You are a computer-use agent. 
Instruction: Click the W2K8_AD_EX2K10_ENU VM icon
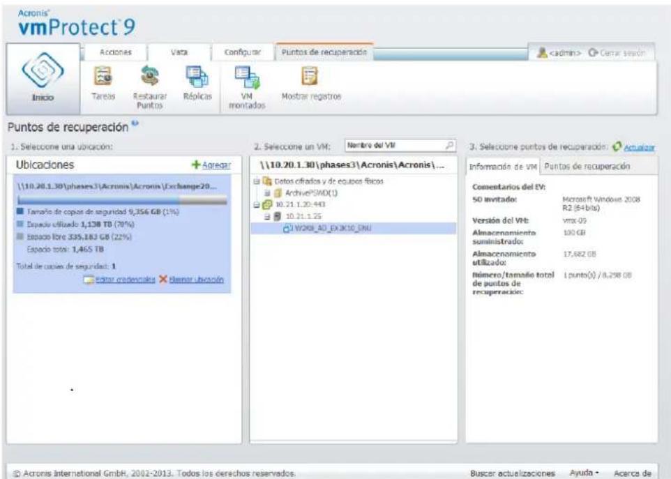tap(287, 229)
